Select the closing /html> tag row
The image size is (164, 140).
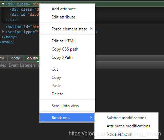click(x=6, y=42)
